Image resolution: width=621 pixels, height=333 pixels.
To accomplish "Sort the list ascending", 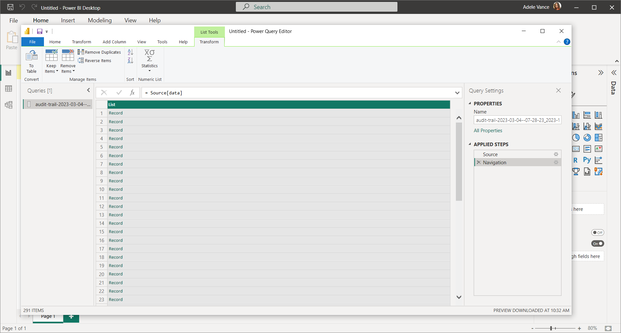I will (130, 52).
